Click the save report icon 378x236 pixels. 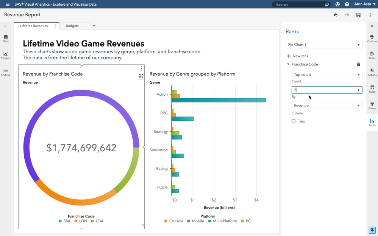tap(358, 15)
